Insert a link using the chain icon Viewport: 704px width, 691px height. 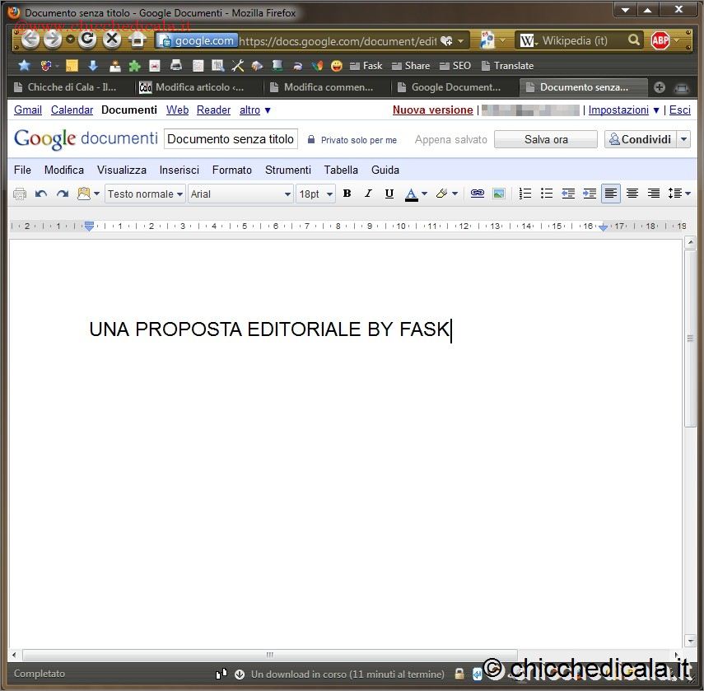[477, 194]
